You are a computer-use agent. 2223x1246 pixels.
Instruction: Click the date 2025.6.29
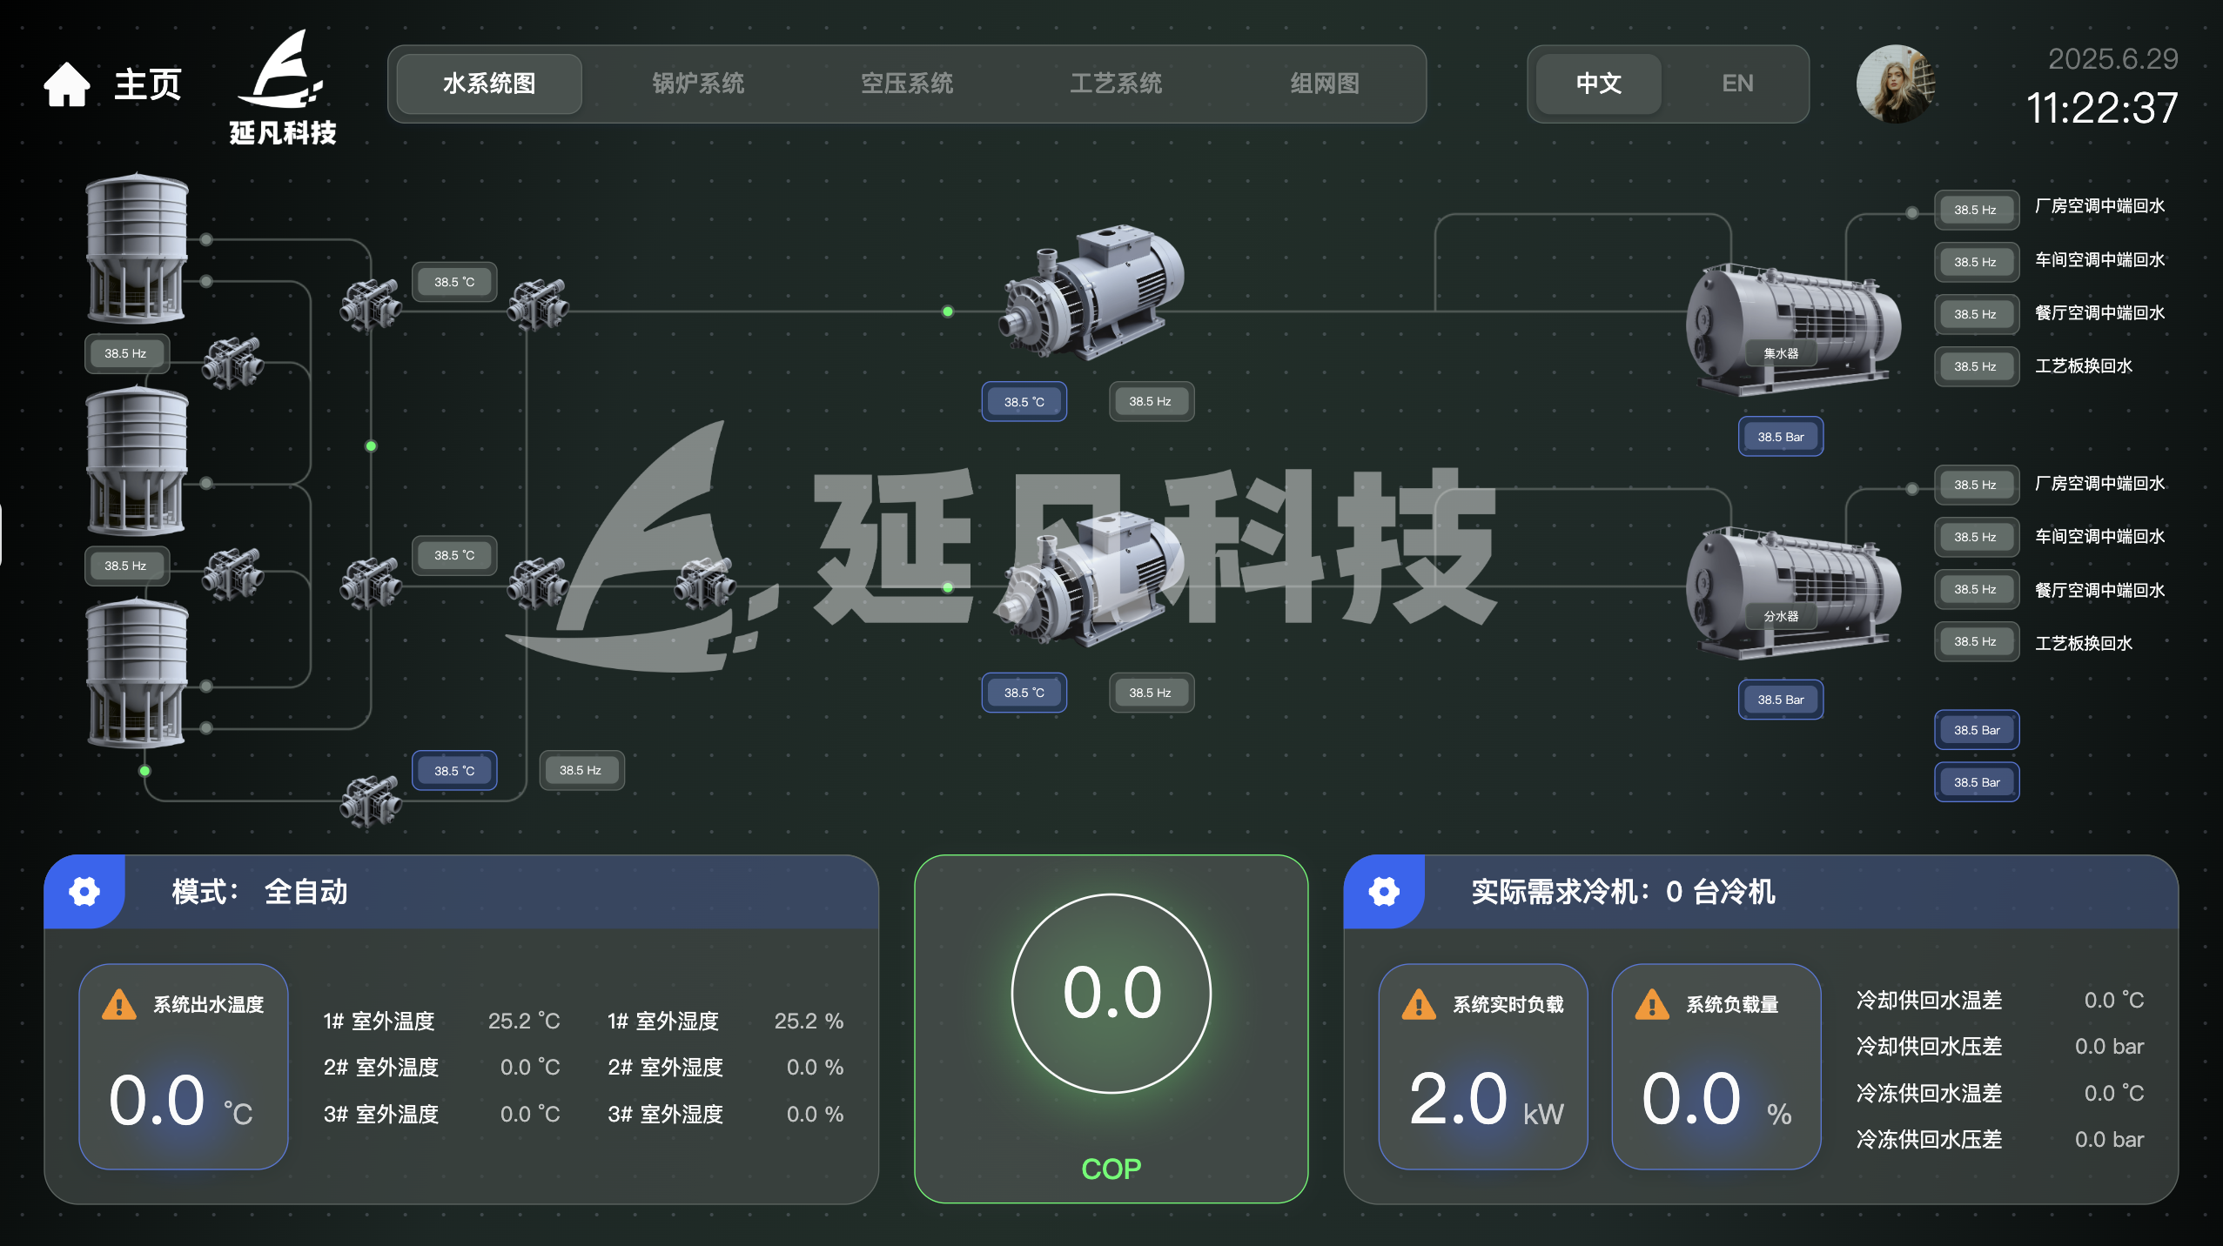click(2113, 59)
